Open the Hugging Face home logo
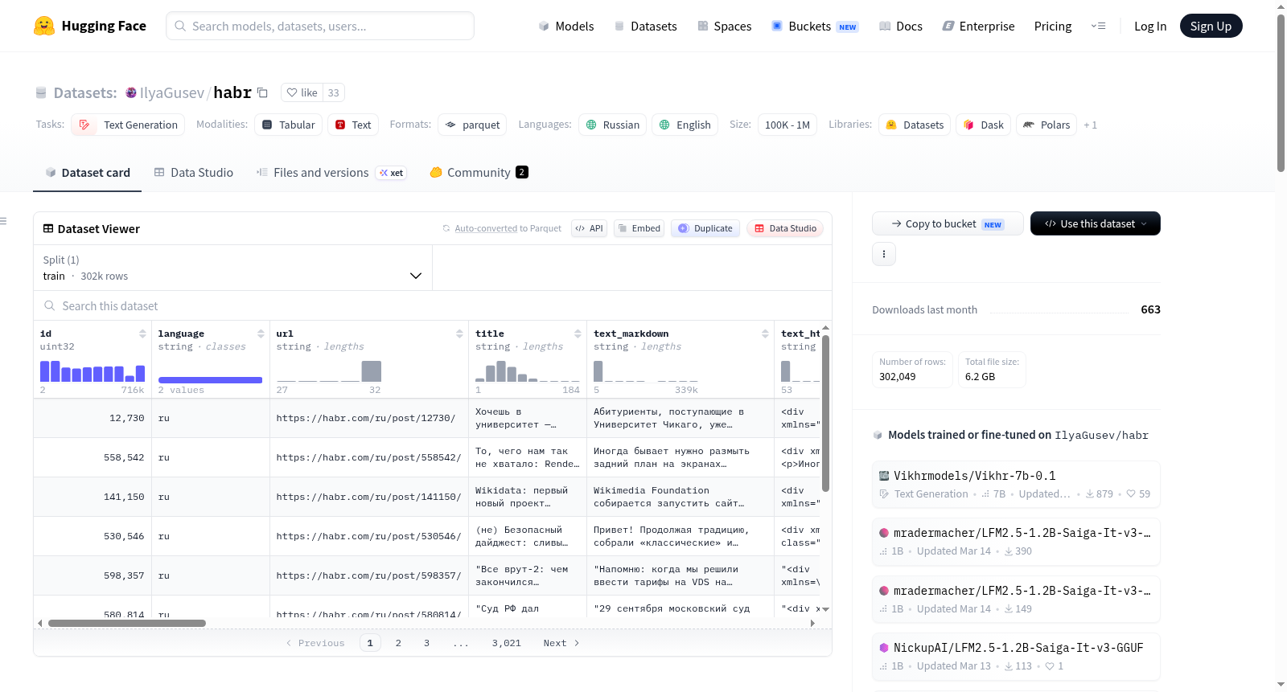Image resolution: width=1287 pixels, height=692 pixels. coord(90,26)
